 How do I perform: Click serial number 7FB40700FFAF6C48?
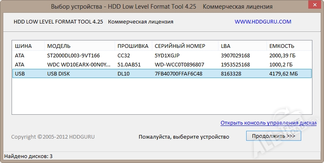pyautogui.click(x=178, y=74)
